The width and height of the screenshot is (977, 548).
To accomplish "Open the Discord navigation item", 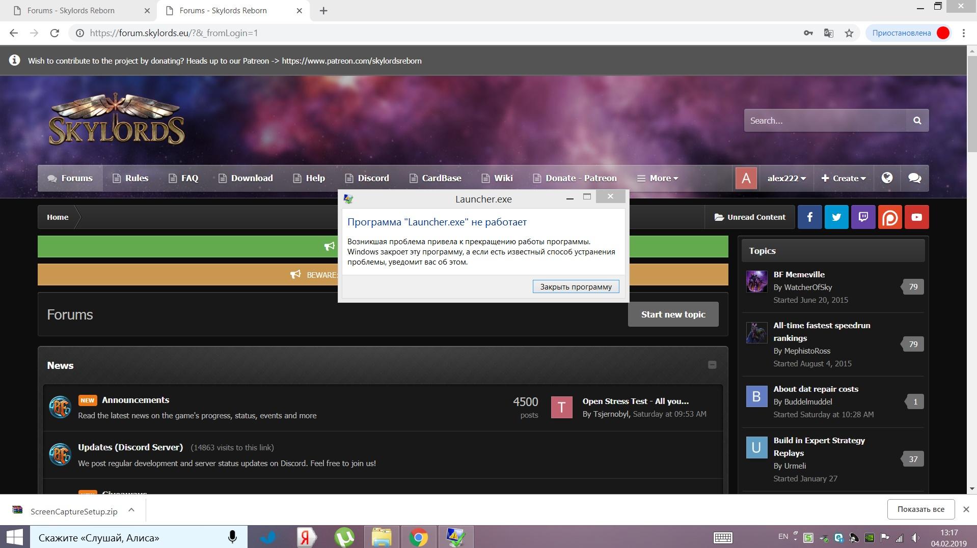I will coord(367,178).
